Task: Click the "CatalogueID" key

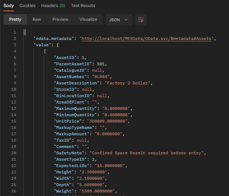Action: point(71,70)
